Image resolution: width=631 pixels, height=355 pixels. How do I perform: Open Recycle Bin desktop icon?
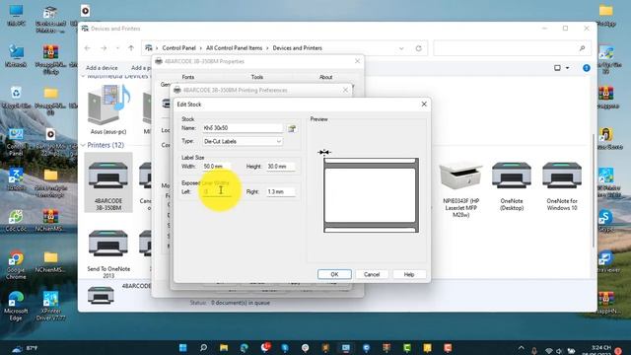16,98
